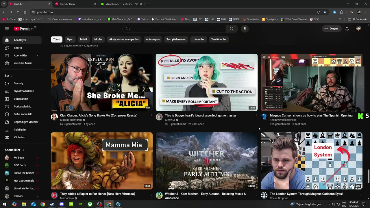Bookmark this page with star icon

click(x=325, y=12)
